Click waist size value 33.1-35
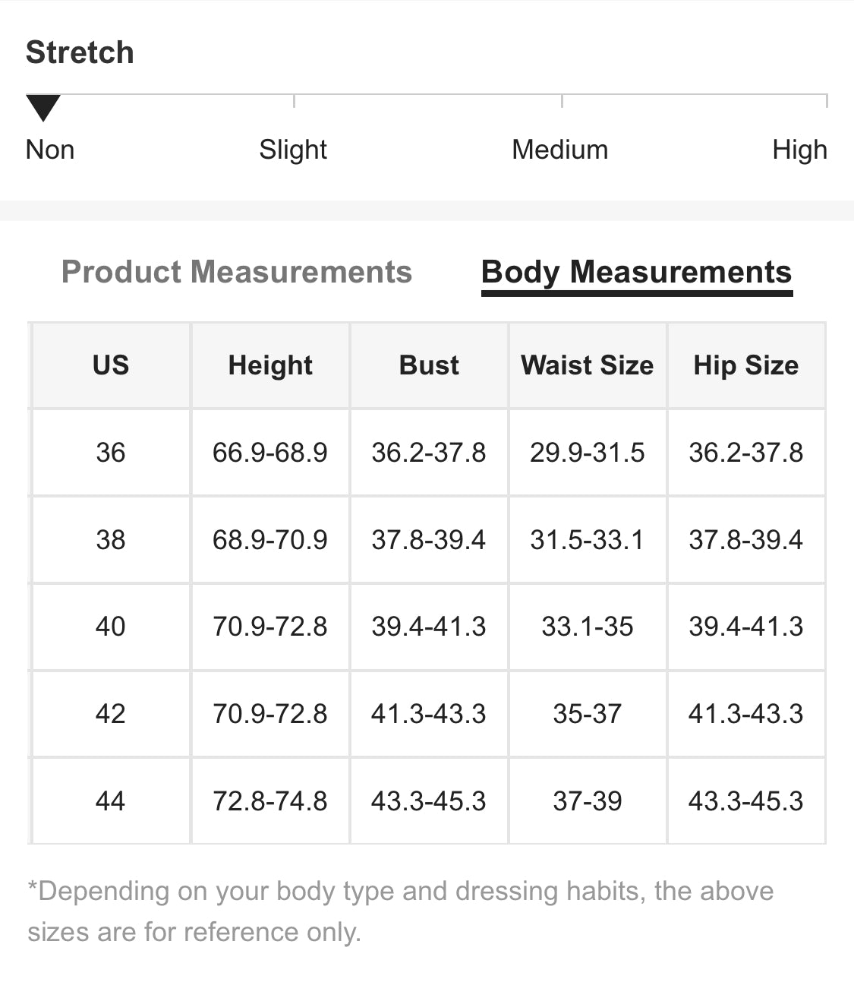Screen dimensions: 854x998 (x=587, y=627)
